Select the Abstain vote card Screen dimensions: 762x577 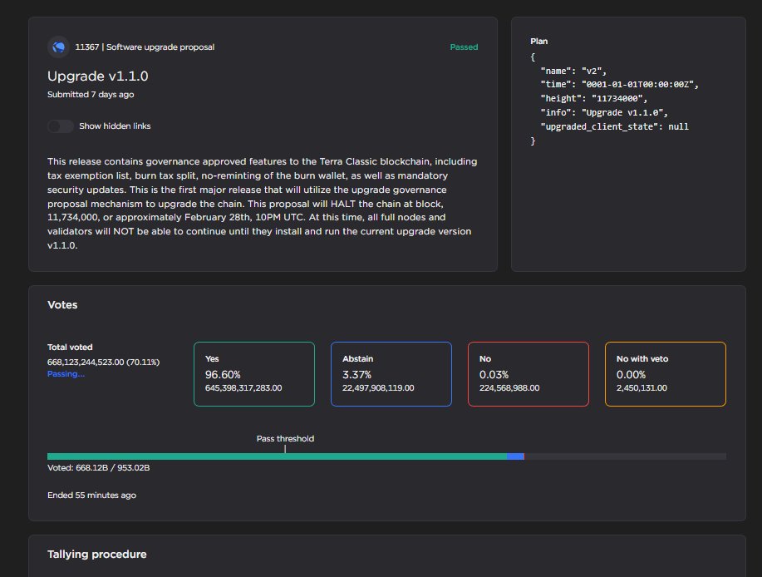click(x=391, y=374)
